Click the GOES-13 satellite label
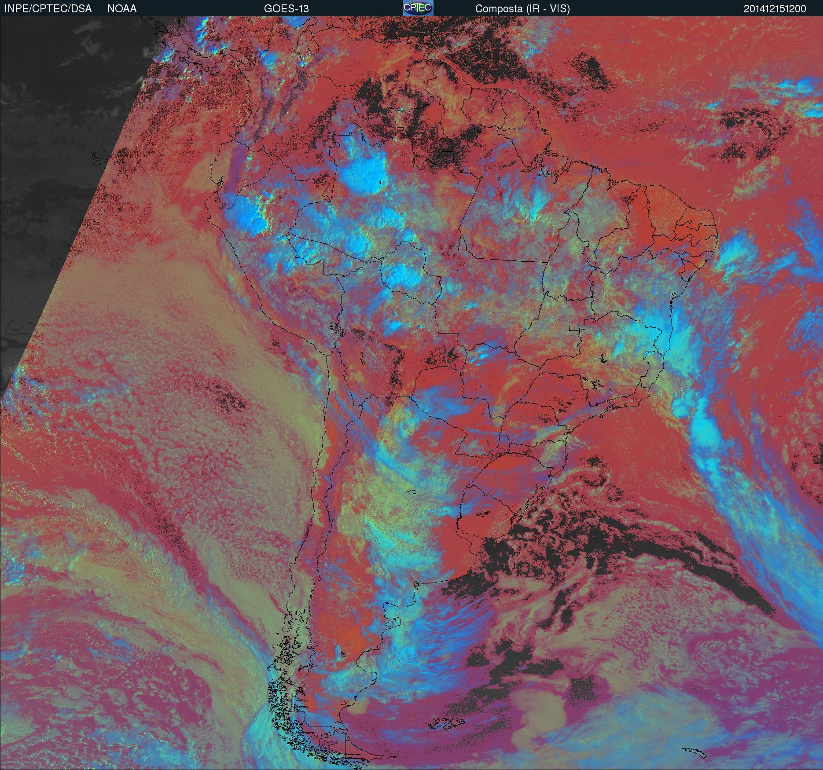 pos(287,9)
